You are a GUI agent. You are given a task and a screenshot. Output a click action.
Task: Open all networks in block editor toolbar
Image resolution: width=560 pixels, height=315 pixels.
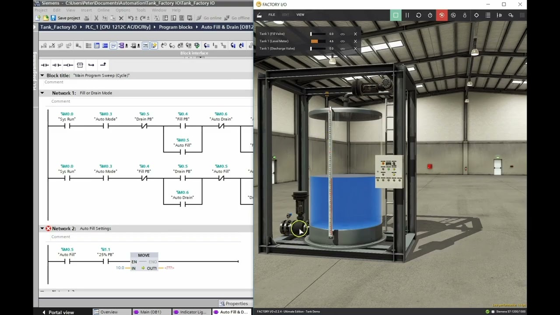pos(97,45)
